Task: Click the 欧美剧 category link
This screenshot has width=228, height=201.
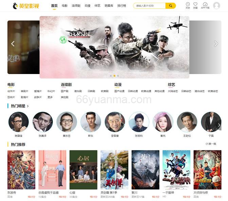Action: (105, 91)
